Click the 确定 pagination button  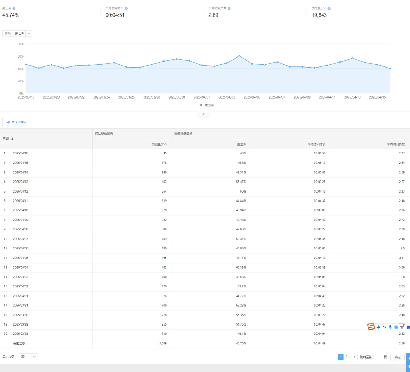click(398, 357)
